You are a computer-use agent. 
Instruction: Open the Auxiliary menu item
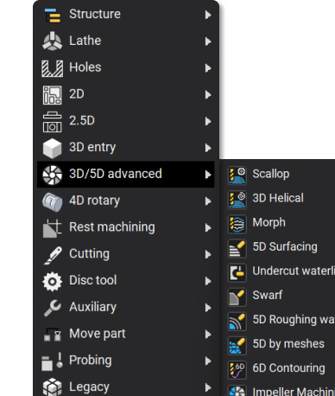(x=126, y=308)
